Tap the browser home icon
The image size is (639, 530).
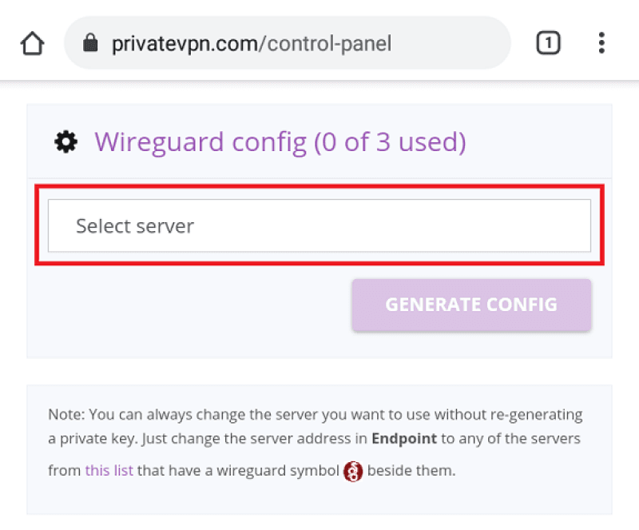(33, 43)
